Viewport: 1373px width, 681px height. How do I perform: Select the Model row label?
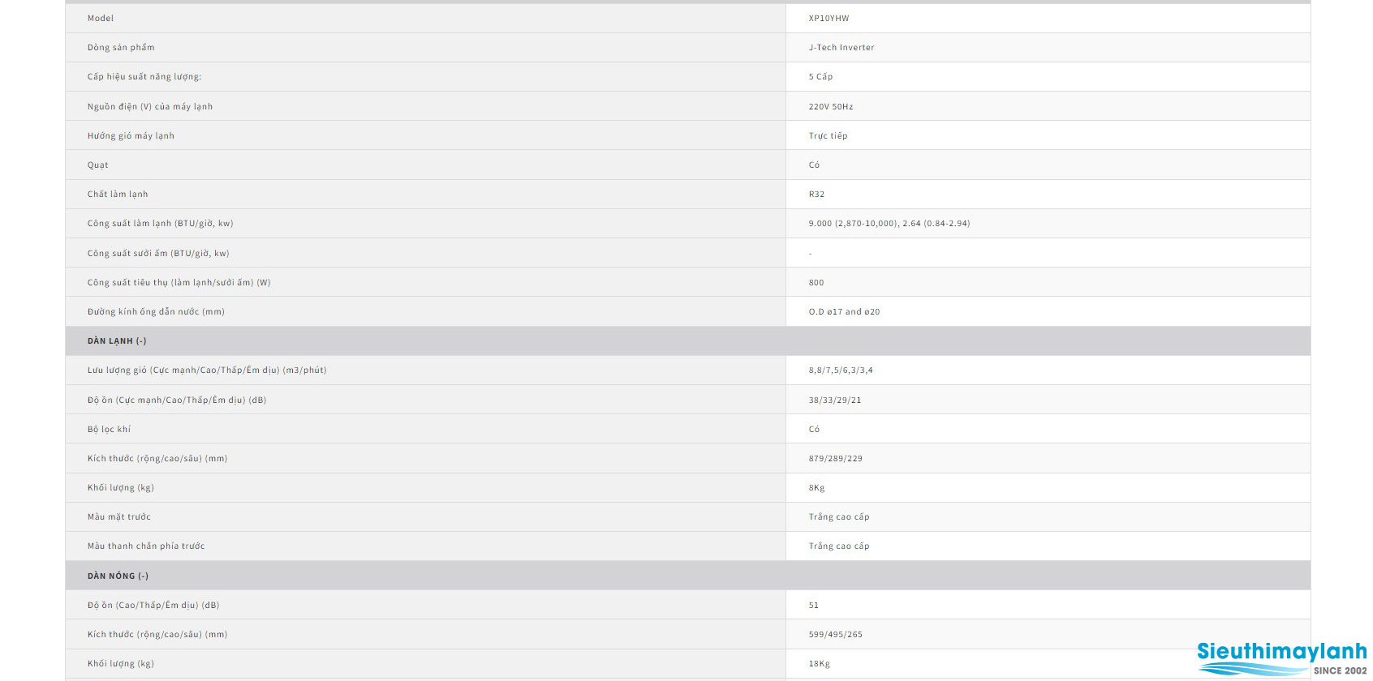coord(101,18)
